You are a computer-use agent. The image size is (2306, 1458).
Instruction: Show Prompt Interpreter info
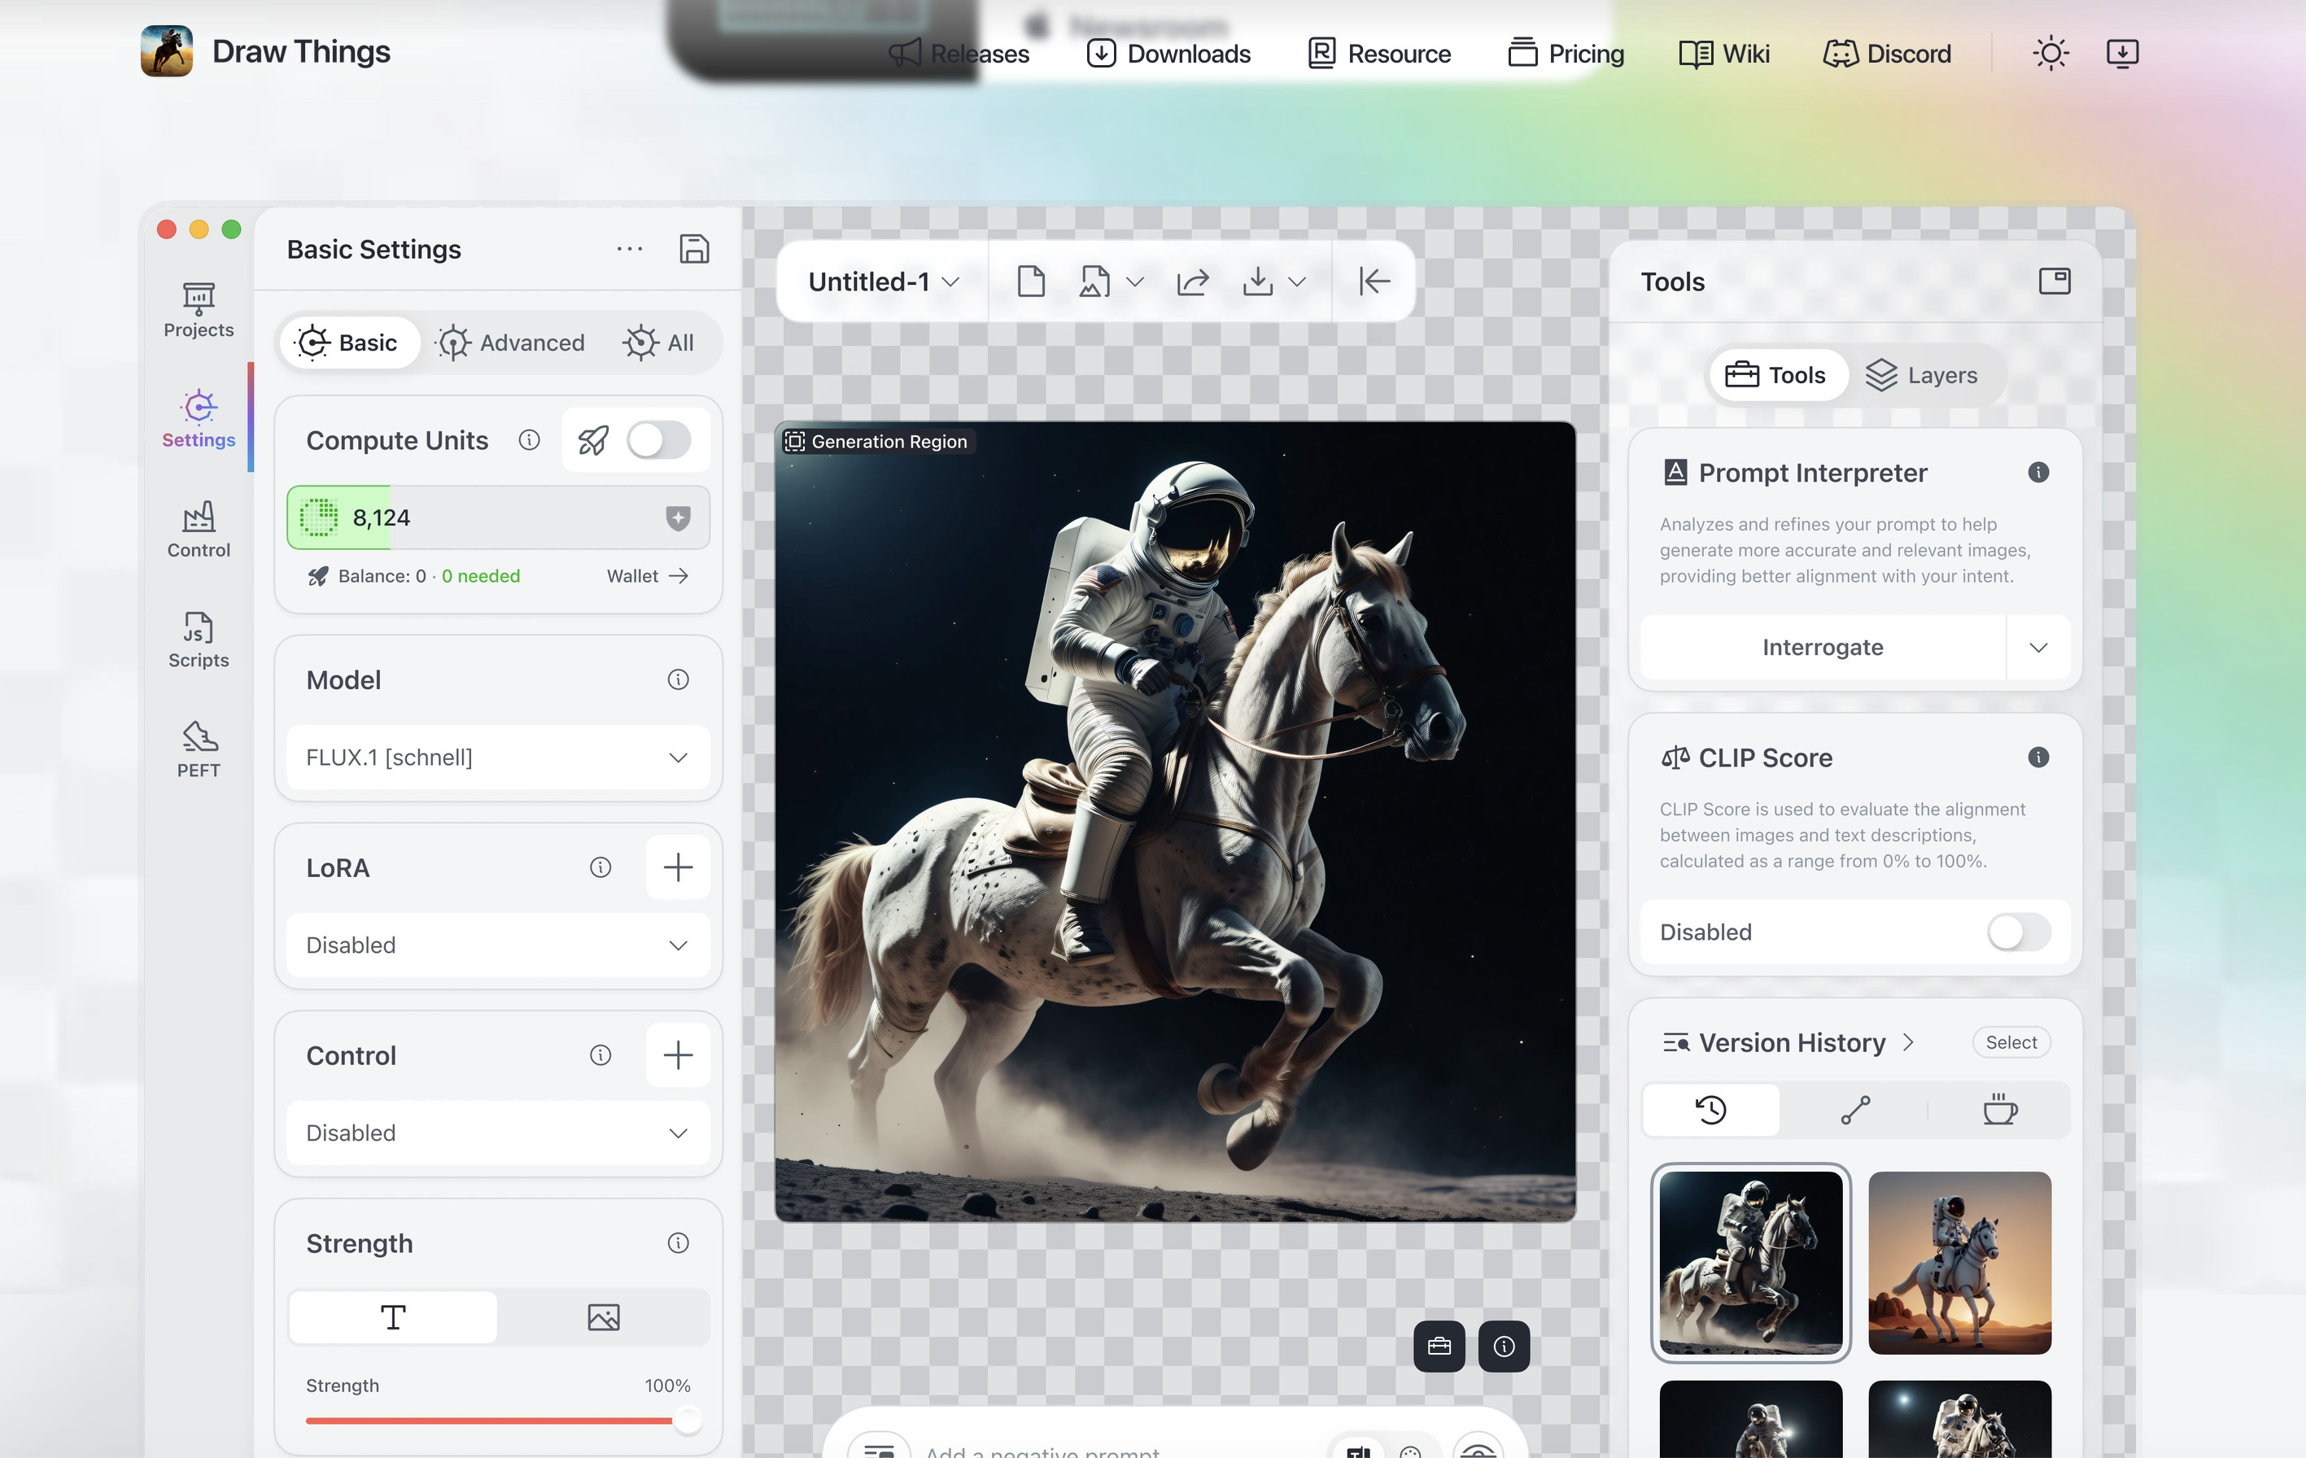[2039, 472]
